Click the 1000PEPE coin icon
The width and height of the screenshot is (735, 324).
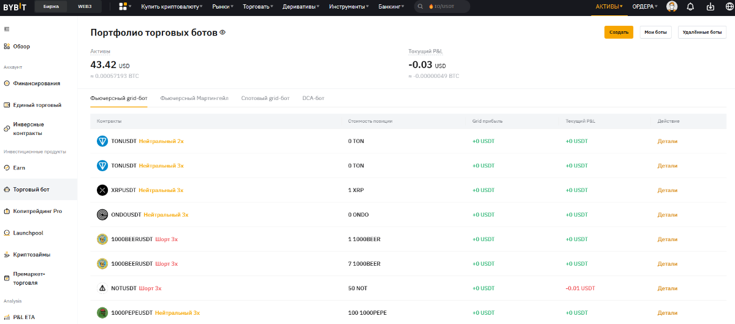(x=102, y=313)
